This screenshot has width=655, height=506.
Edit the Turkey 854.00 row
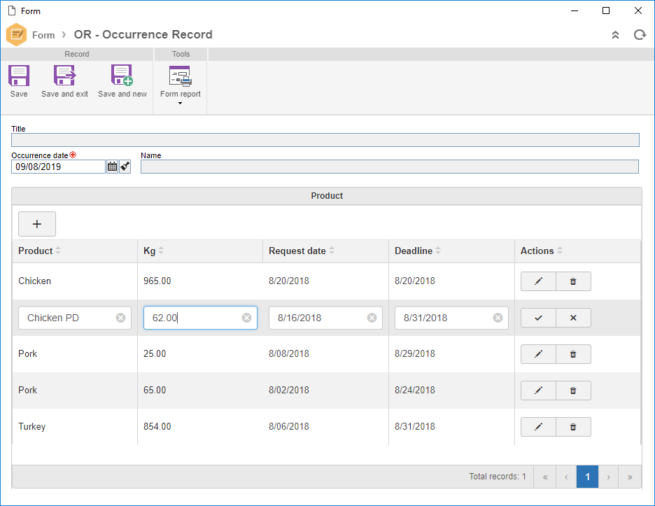[538, 427]
